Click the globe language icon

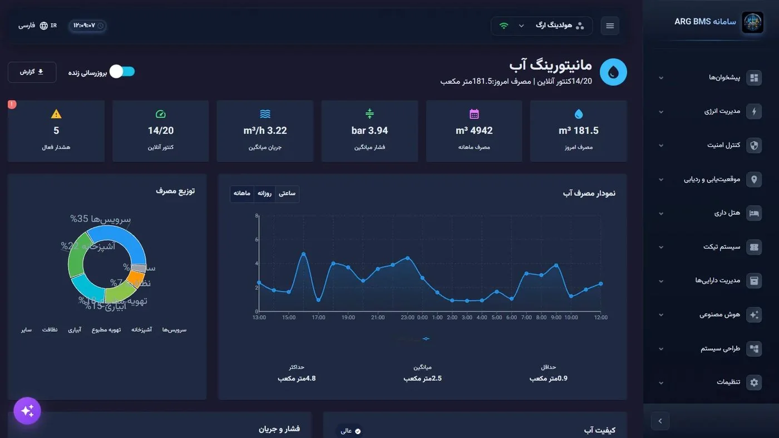tap(44, 26)
